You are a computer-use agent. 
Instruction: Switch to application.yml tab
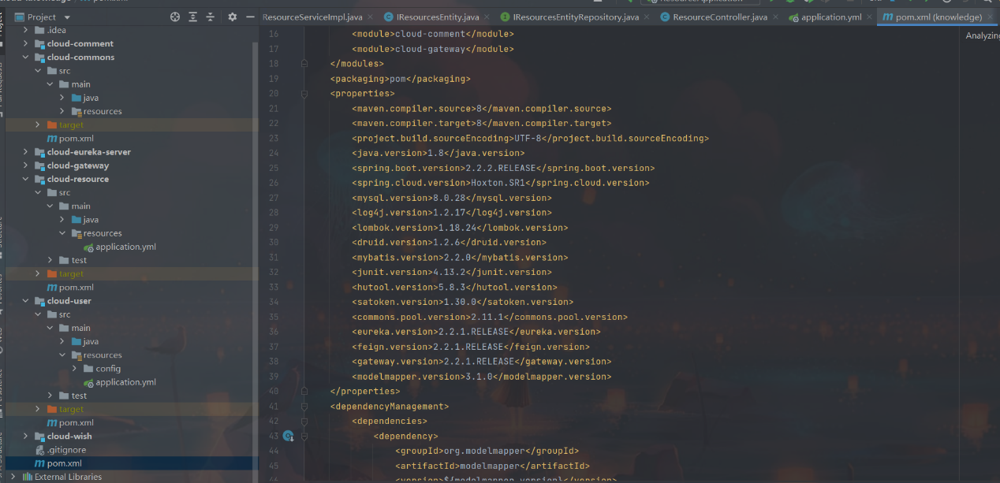(831, 17)
